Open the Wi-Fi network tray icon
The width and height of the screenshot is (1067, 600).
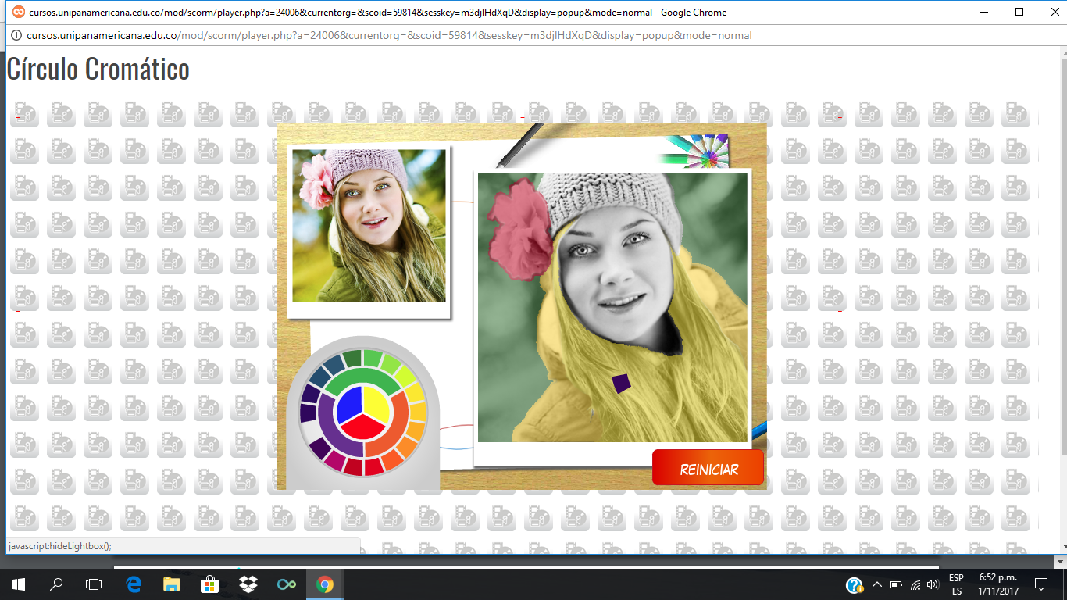(x=914, y=584)
